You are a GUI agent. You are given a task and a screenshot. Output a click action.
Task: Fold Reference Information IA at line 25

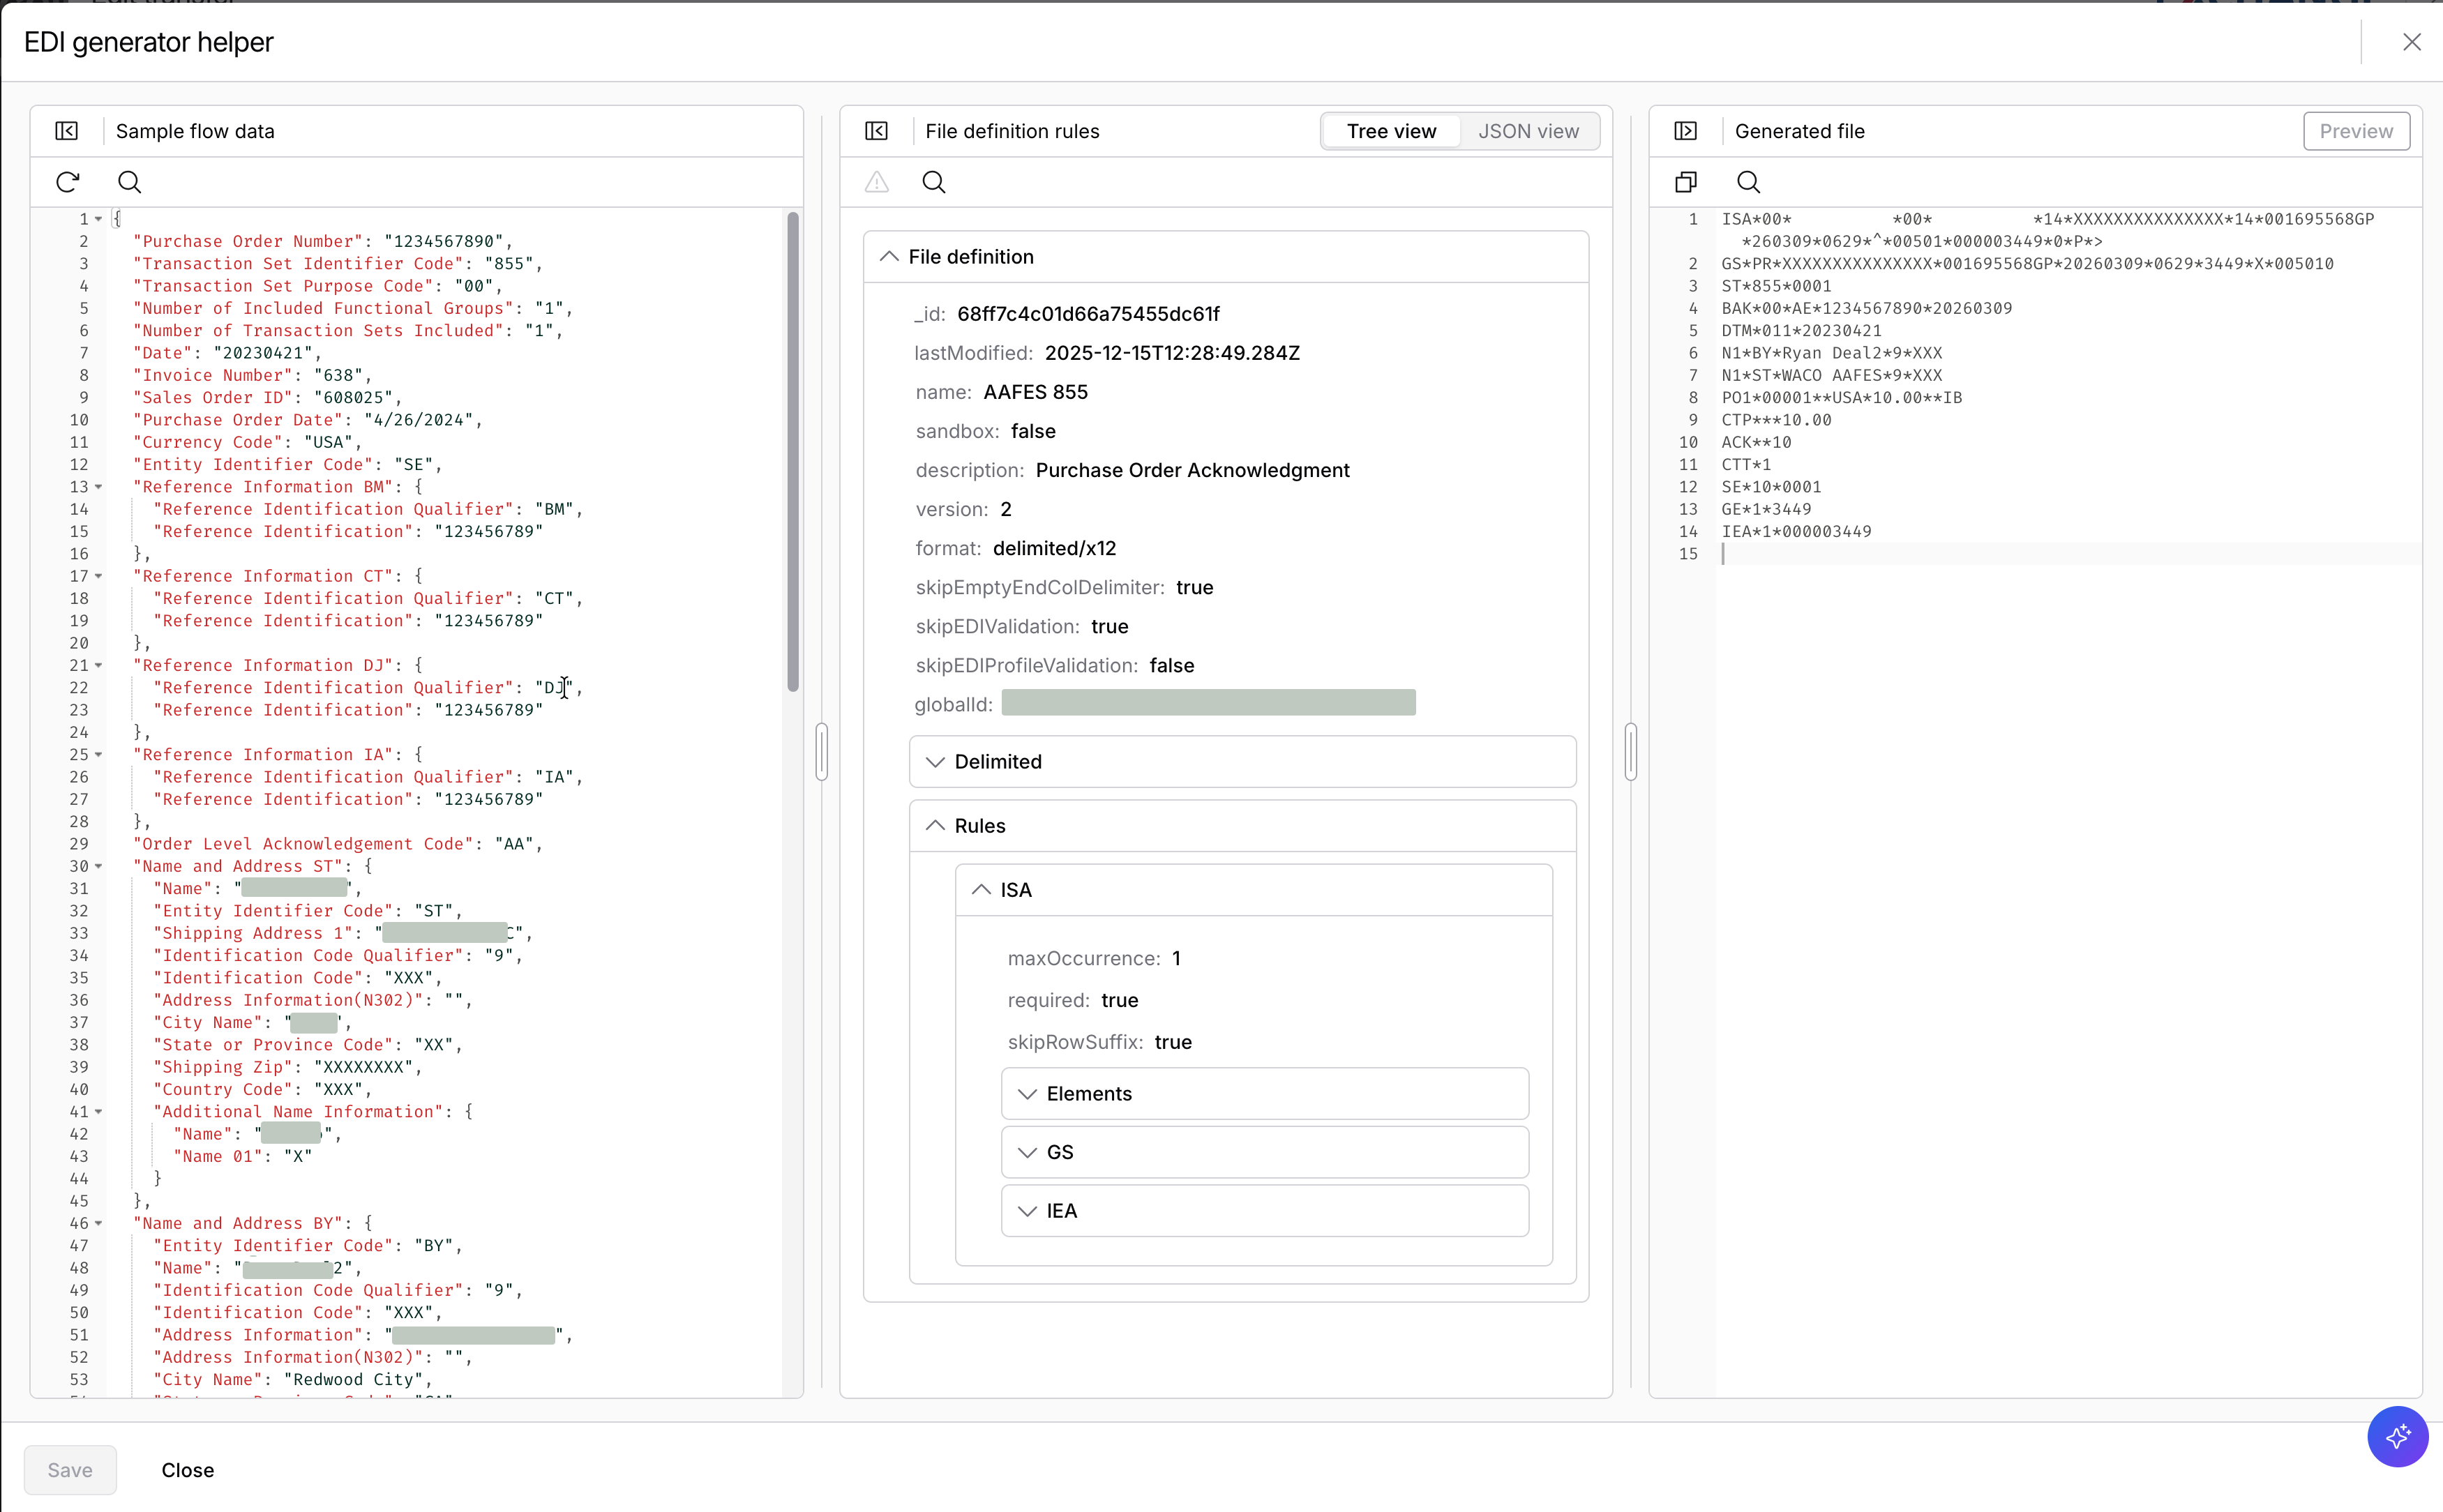pyautogui.click(x=98, y=755)
